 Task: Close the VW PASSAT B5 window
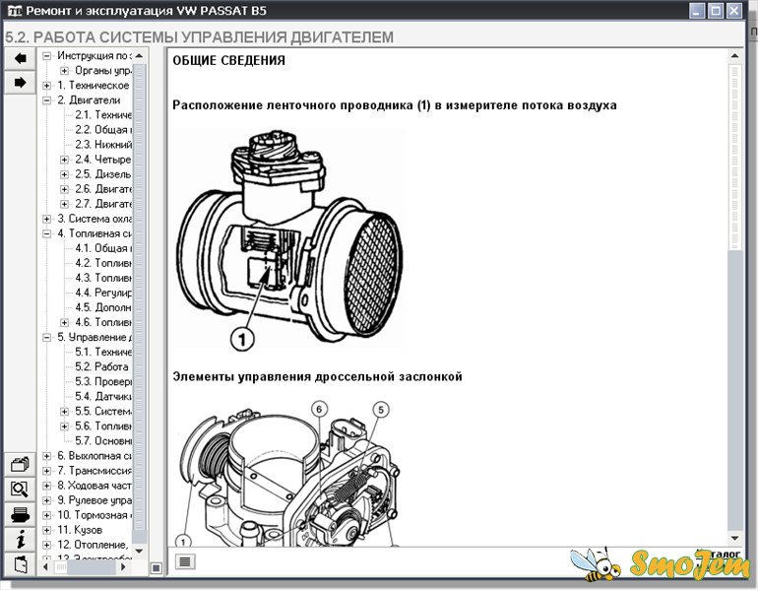(733, 11)
